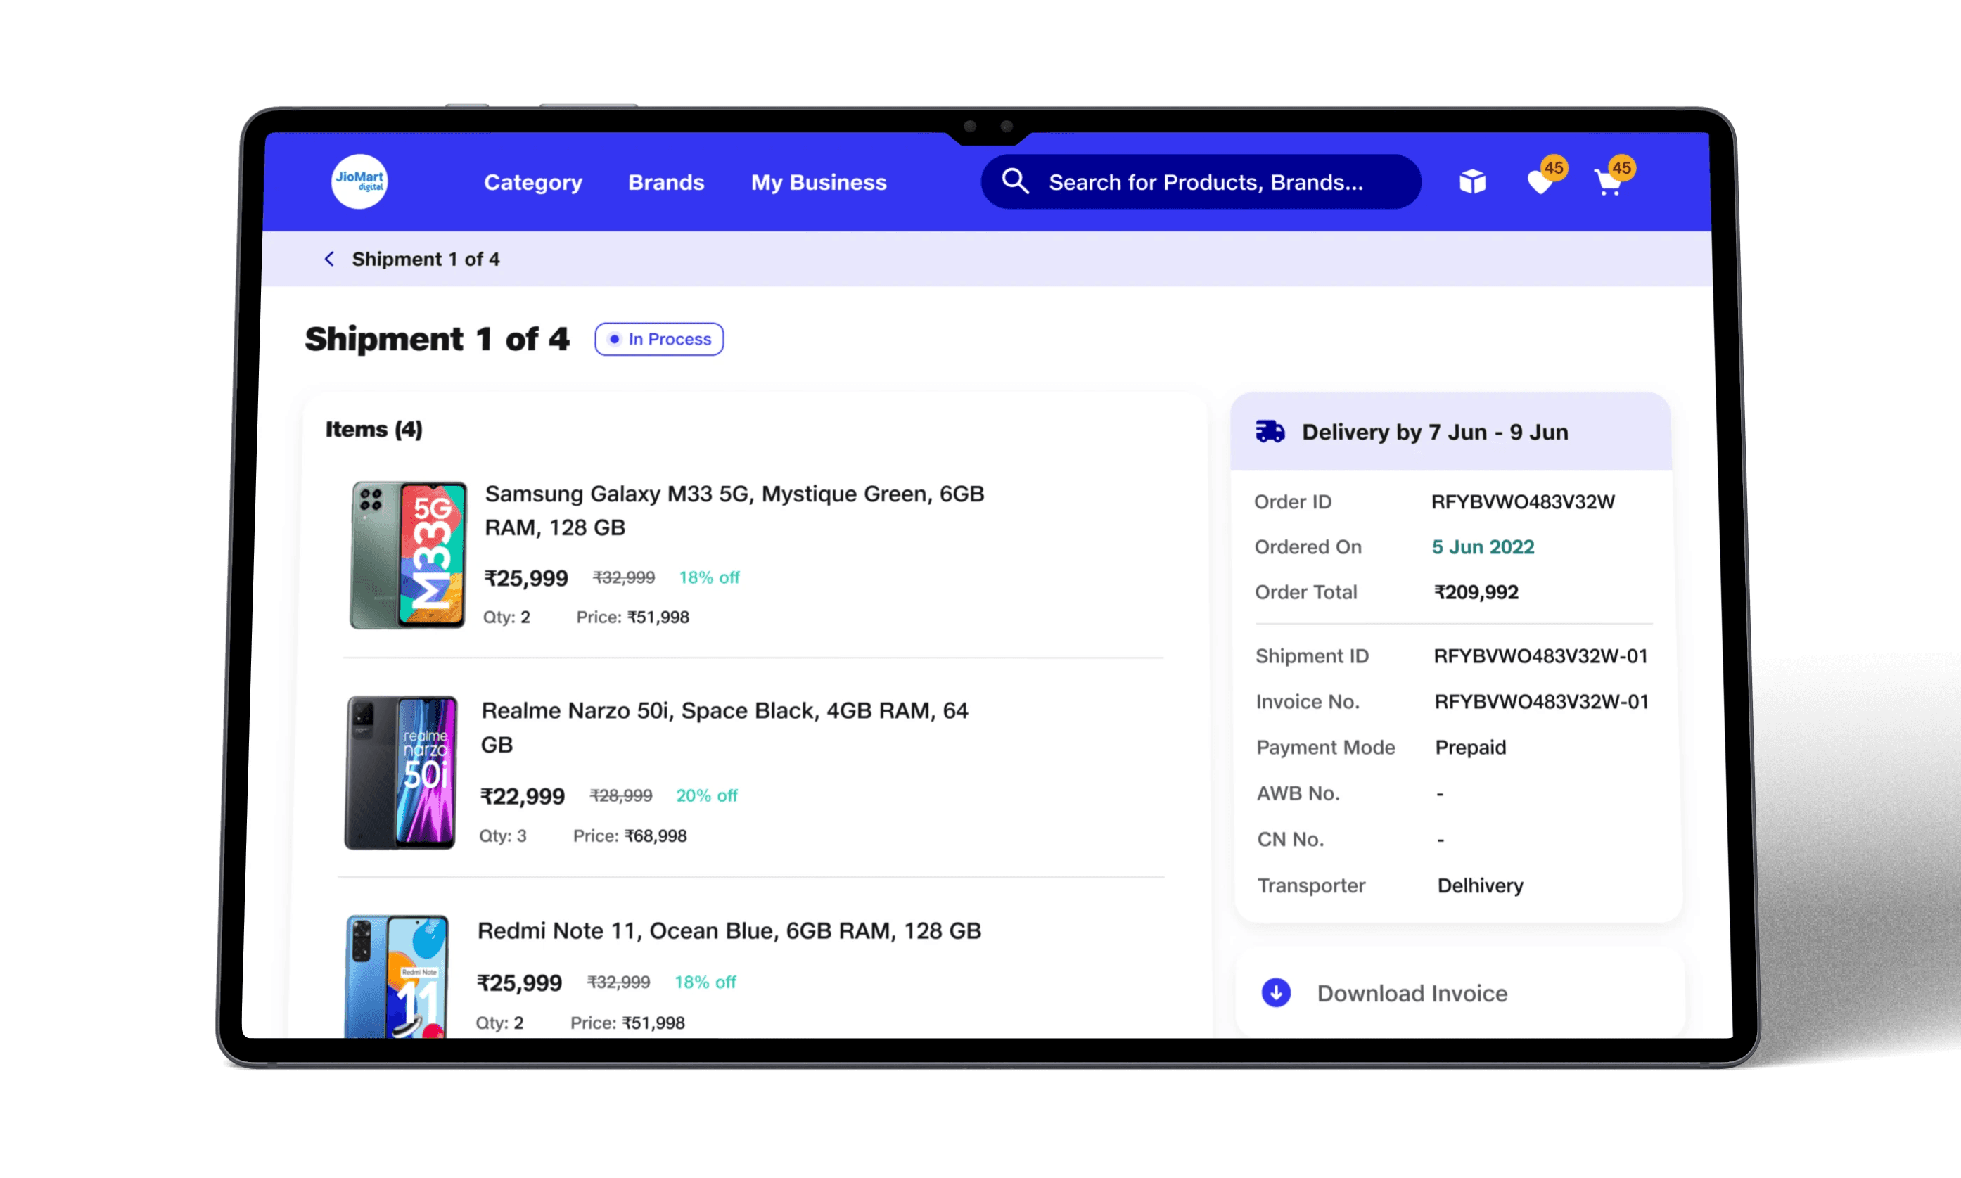Open the Brands menu
Viewport: 1961px width, 1178px height.
(x=666, y=183)
